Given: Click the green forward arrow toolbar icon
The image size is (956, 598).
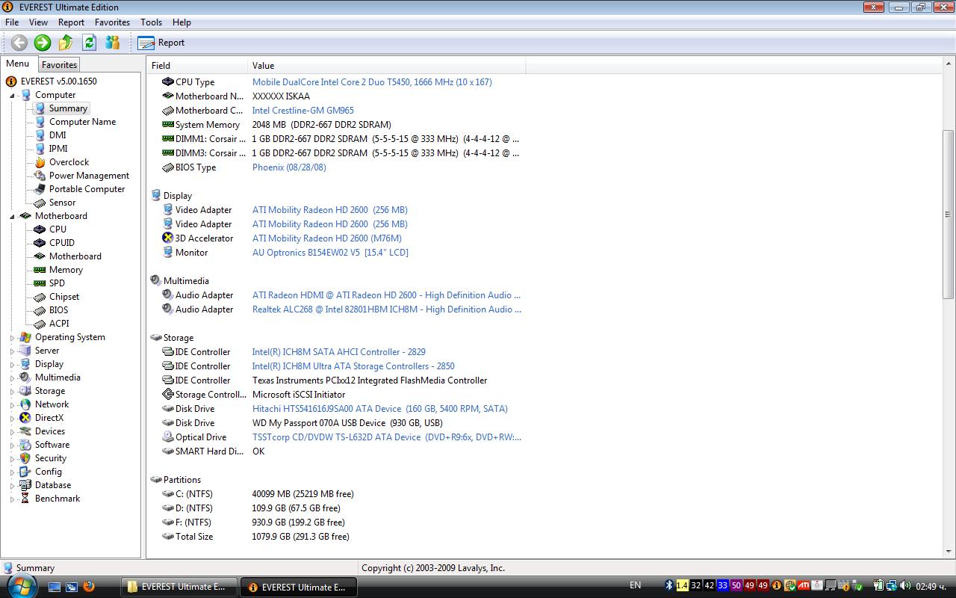Looking at the screenshot, I should (43, 43).
